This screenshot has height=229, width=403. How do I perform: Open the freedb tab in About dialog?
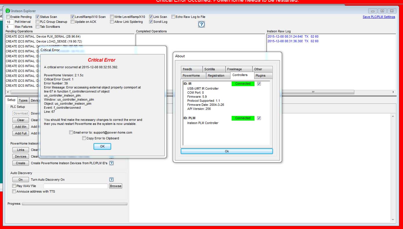point(191,69)
